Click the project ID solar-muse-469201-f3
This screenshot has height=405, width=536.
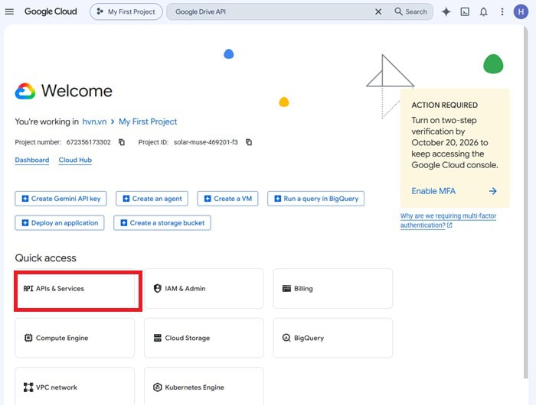(205, 142)
